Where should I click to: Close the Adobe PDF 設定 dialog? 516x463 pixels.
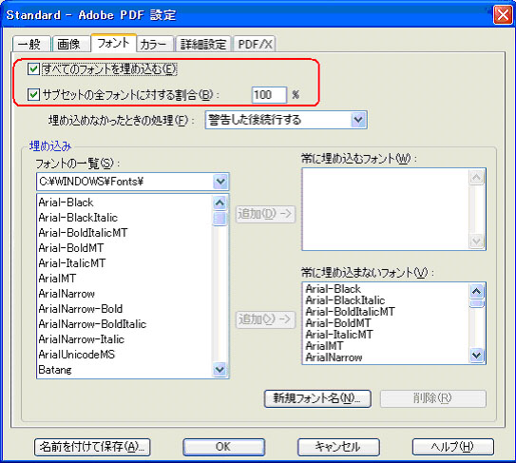click(x=503, y=15)
